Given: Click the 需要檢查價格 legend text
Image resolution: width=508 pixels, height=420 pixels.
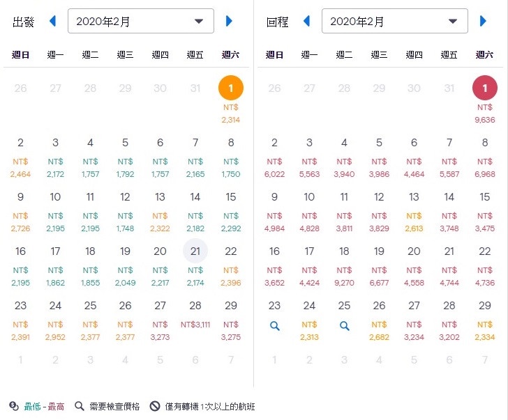Looking at the screenshot, I should [x=114, y=407].
